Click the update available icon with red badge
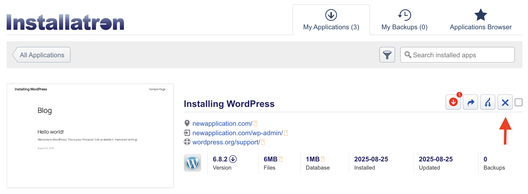 [453, 102]
